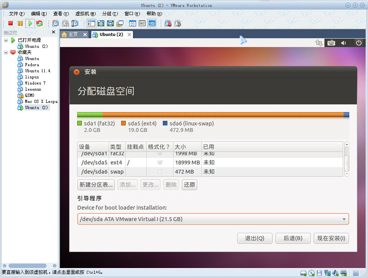
Task: Click the 现在安装(I) install now button
Action: 331,238
